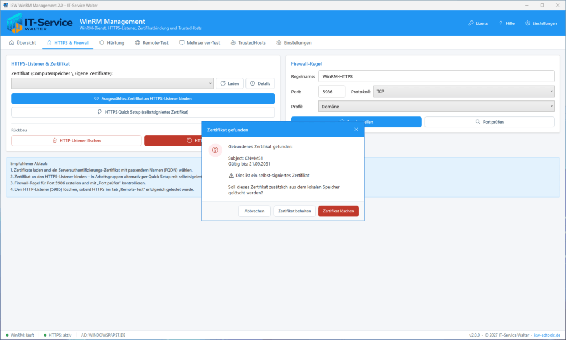Open the Härtung tab
This screenshot has height=340, width=566.
pos(112,42)
